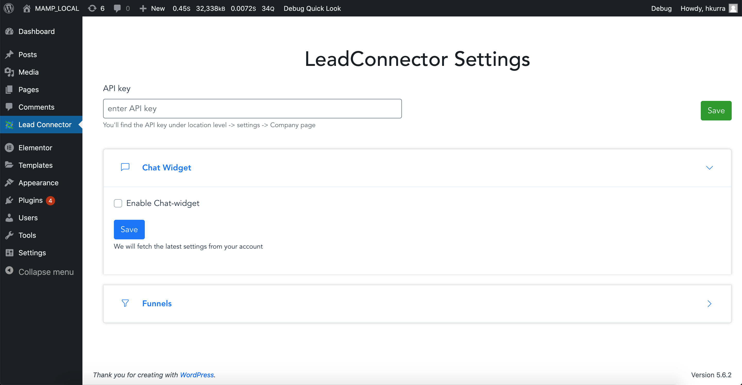Open the updates refresh icon showing 6
Image resolution: width=742 pixels, height=385 pixels.
(x=92, y=8)
